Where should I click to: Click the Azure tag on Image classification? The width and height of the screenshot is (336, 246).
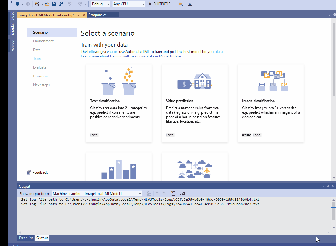click(246, 135)
